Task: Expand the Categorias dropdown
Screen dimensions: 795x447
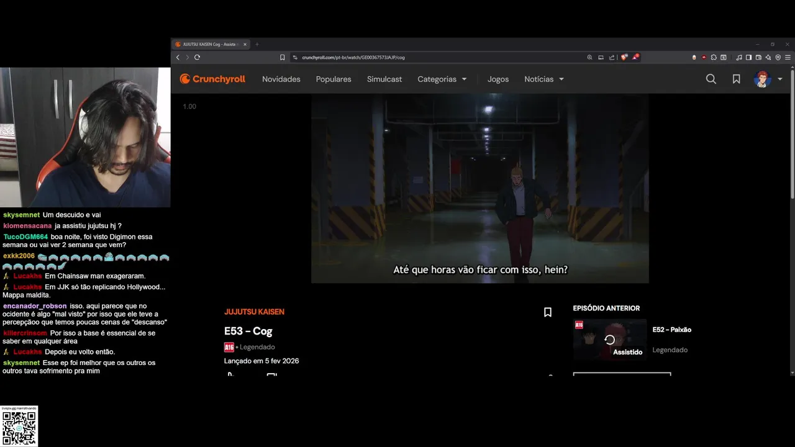Action: tap(442, 79)
